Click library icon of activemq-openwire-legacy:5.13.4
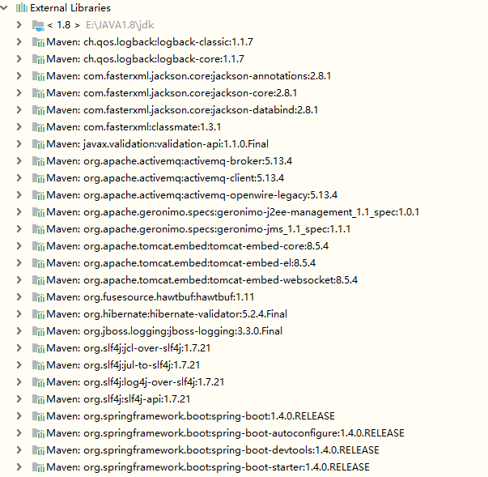 tap(38, 195)
